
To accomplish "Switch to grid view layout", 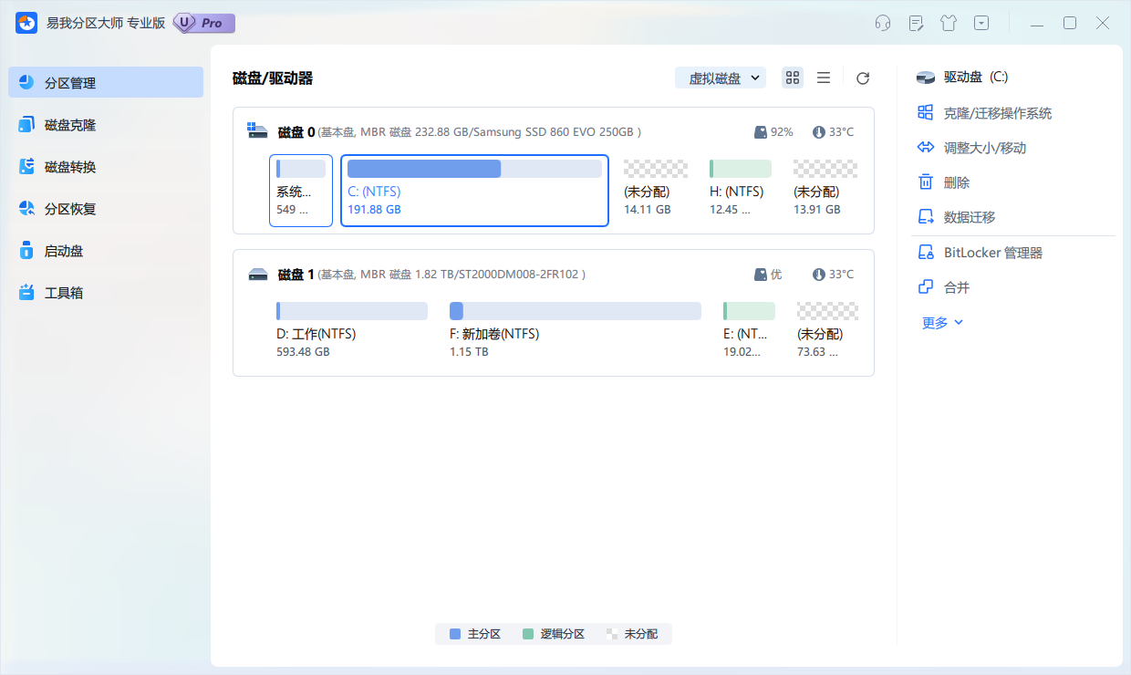I will [792, 78].
